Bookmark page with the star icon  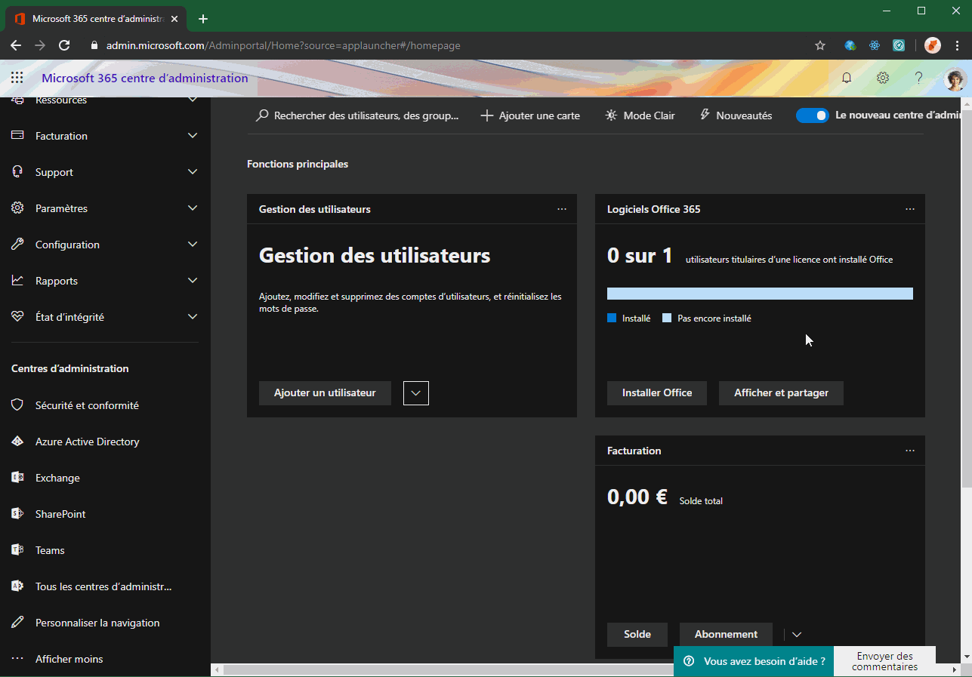click(x=820, y=45)
